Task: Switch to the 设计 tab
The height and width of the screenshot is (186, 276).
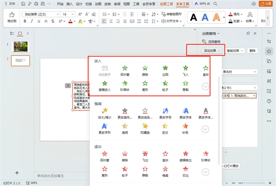Action: tap(79, 4)
